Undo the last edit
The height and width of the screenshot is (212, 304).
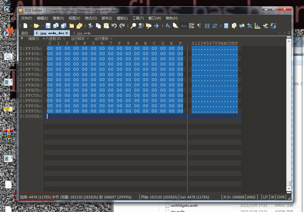pyautogui.click(x=114, y=25)
